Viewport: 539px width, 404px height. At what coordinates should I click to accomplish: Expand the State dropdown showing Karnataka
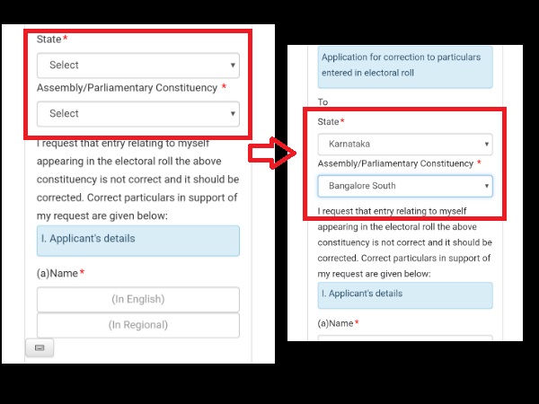coord(405,144)
